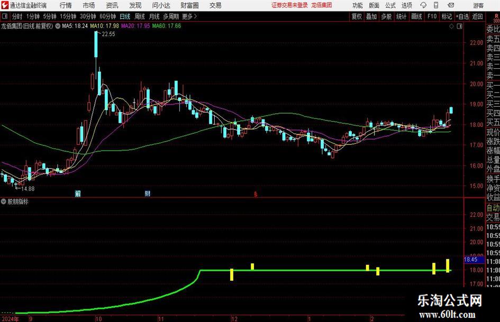Open the 财富圈 menu
This screenshot has height=322, width=500.
[x=189, y=5]
